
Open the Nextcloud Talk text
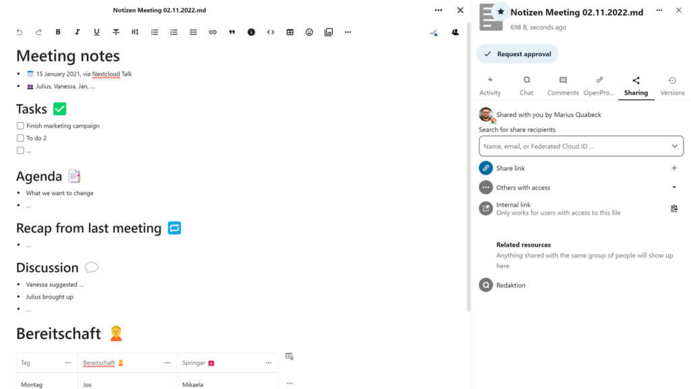tap(112, 74)
